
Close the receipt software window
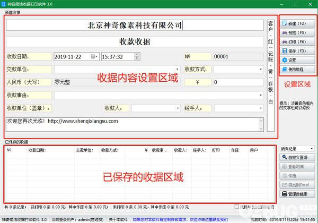[310, 4]
